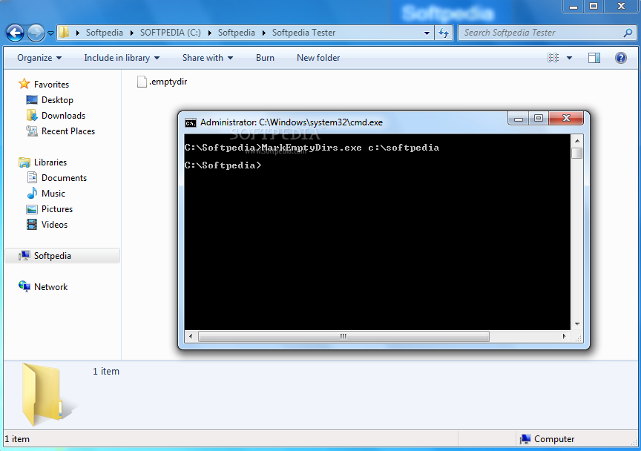This screenshot has height=451, width=641.
Task: Maximize the cmd.exe window
Action: (539, 118)
